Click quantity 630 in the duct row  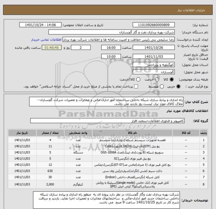(50, 171)
